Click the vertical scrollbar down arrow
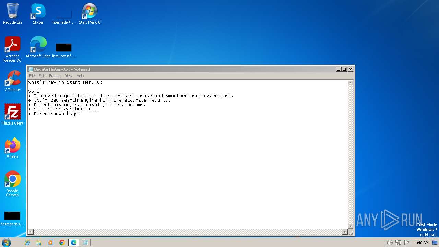The height and width of the screenshot is (247, 439). (x=351, y=226)
